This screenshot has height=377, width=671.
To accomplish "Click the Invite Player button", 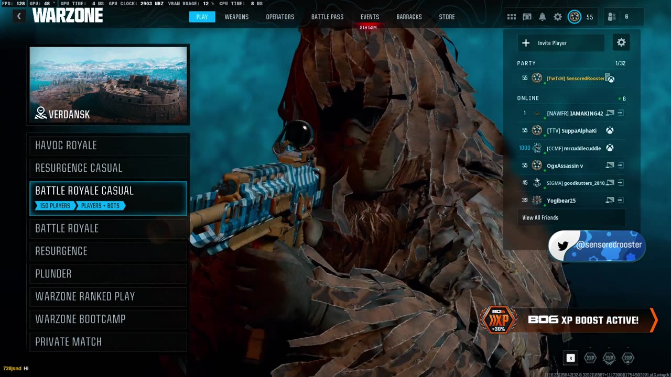I will [561, 43].
